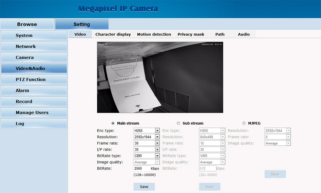The width and height of the screenshot is (321, 193).
Task: Go to Network settings
Action: 34,47
